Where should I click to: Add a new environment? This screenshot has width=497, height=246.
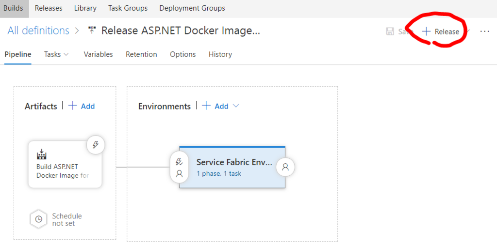coord(221,106)
